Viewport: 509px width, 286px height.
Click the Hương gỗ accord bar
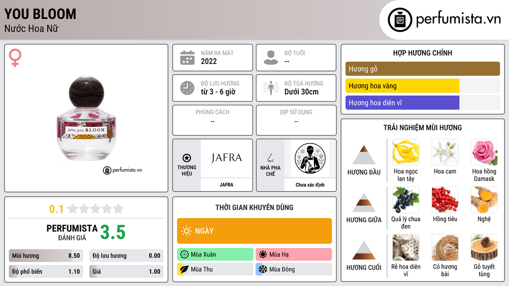(x=423, y=69)
